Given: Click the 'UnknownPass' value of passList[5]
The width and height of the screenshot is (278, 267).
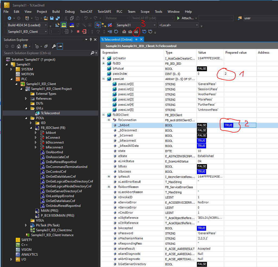Looking at the screenshot, I should pos(208,110).
